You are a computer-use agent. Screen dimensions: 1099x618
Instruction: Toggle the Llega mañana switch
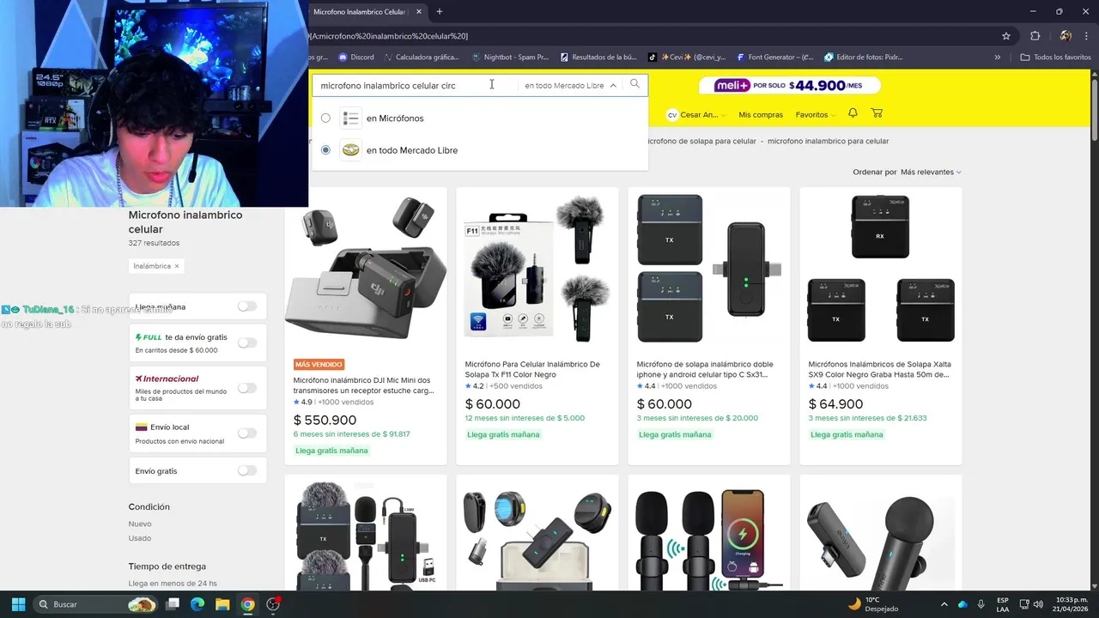click(x=247, y=306)
